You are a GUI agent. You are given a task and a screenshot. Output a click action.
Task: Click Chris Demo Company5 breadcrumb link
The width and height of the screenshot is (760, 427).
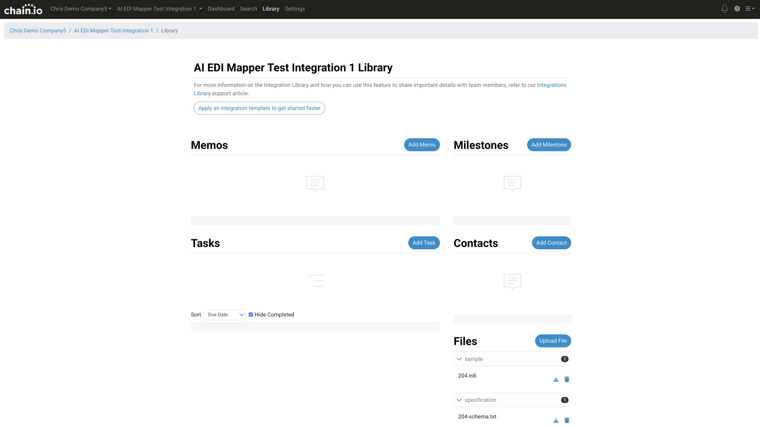(x=38, y=31)
